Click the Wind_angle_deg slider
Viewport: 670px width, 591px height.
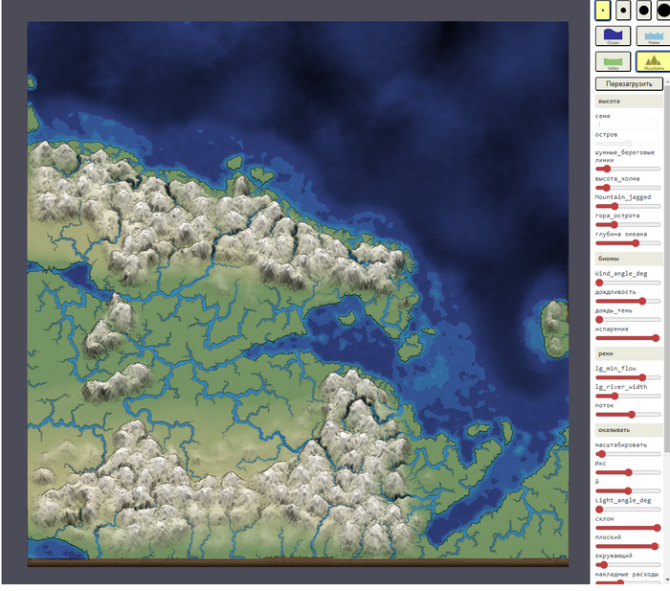tap(628, 283)
